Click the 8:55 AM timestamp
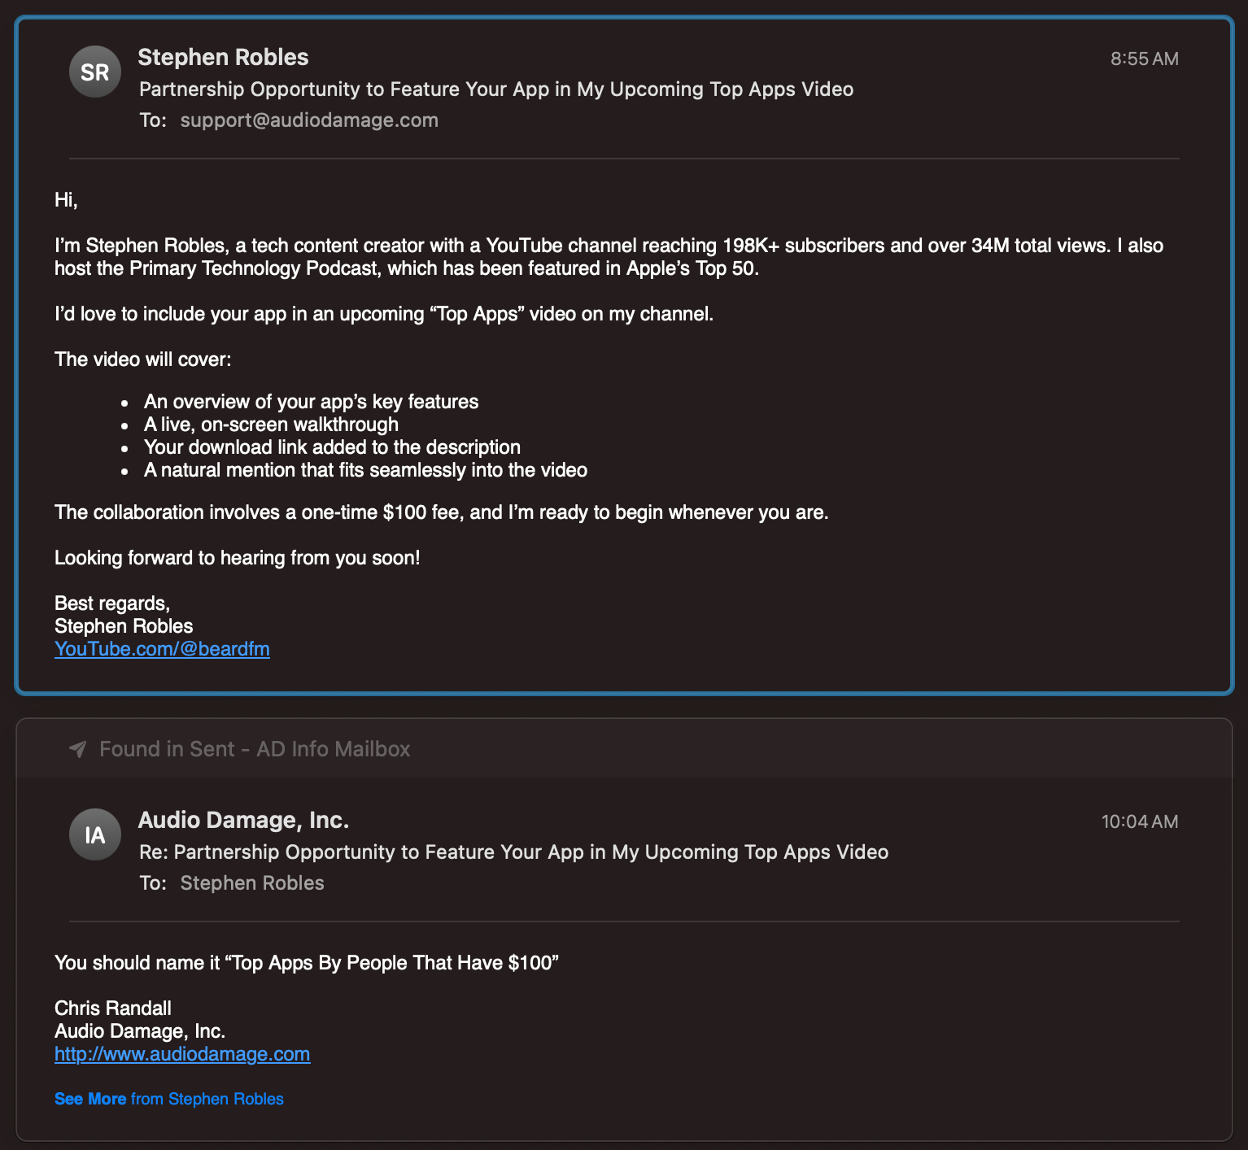This screenshot has height=1150, width=1248. (x=1144, y=59)
